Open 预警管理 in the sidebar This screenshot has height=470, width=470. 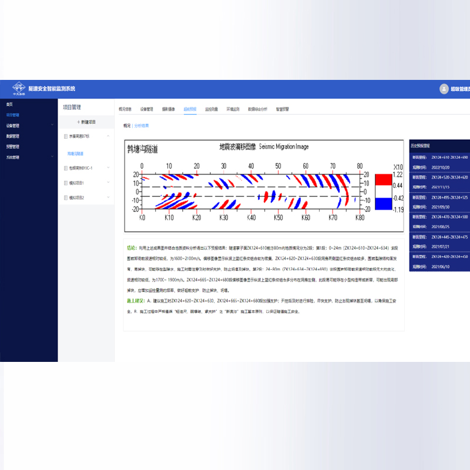click(x=12, y=146)
